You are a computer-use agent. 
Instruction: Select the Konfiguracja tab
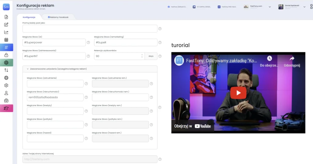29,17
